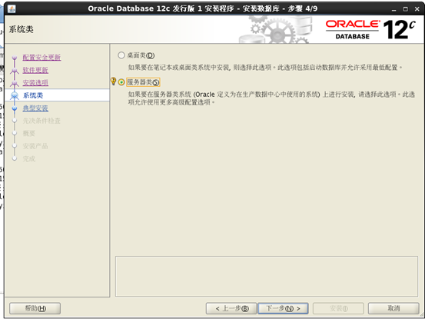Click the 取消 cancel button
The image size is (425, 319).
click(x=393, y=308)
